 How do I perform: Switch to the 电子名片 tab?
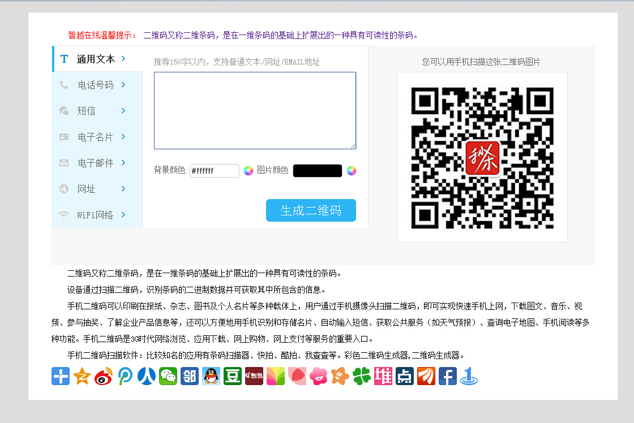[95, 137]
